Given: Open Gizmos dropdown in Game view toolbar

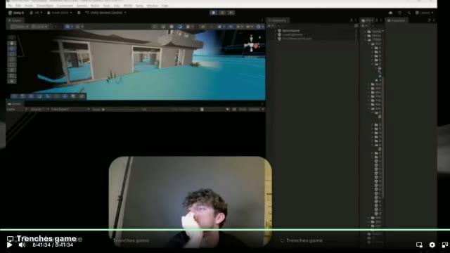Looking at the screenshot, I should tap(256, 110).
